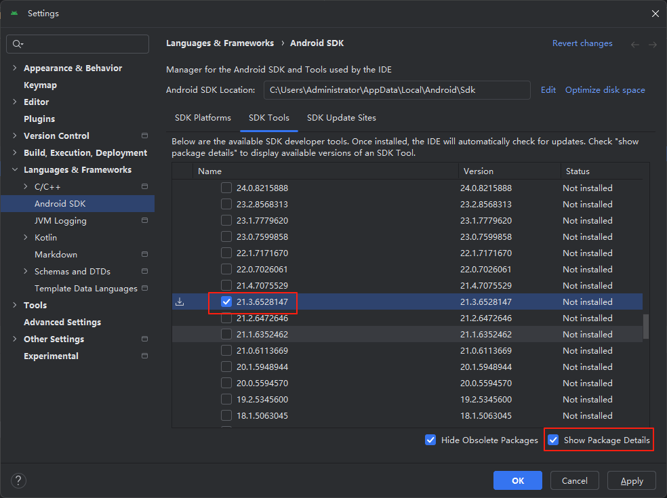Check the 18.1.5063045 package checkbox

(x=226, y=415)
